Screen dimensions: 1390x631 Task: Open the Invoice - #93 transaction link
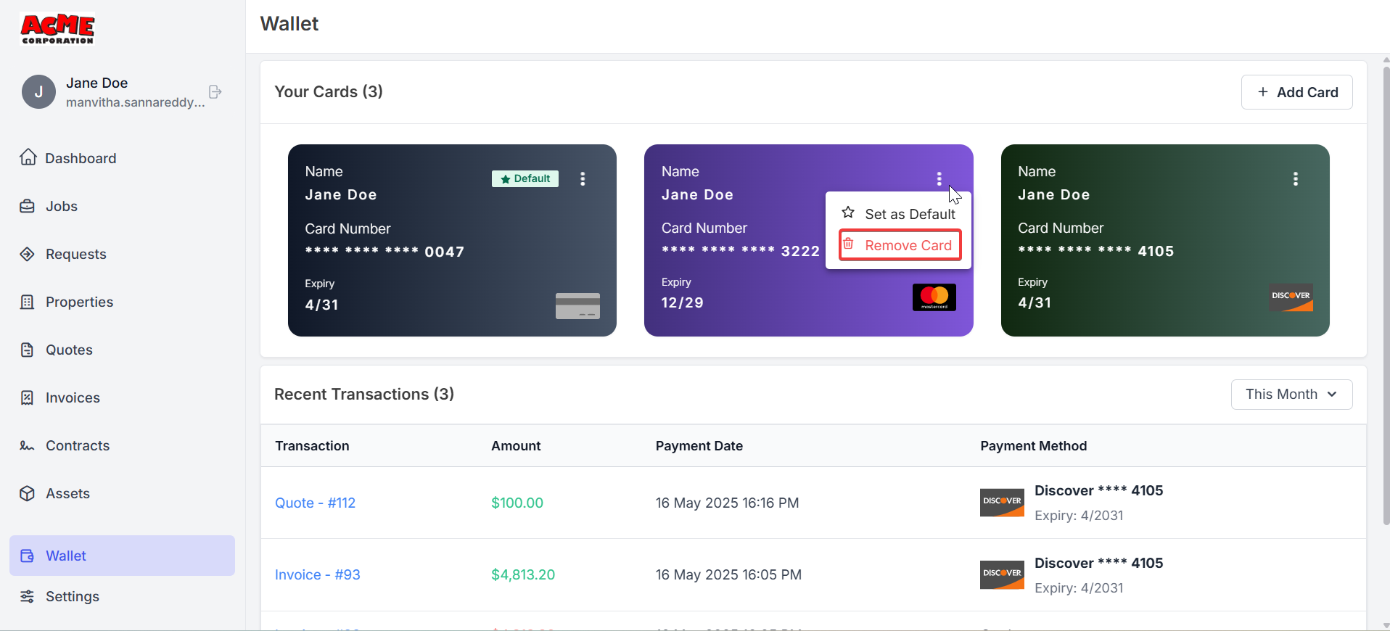(x=317, y=574)
